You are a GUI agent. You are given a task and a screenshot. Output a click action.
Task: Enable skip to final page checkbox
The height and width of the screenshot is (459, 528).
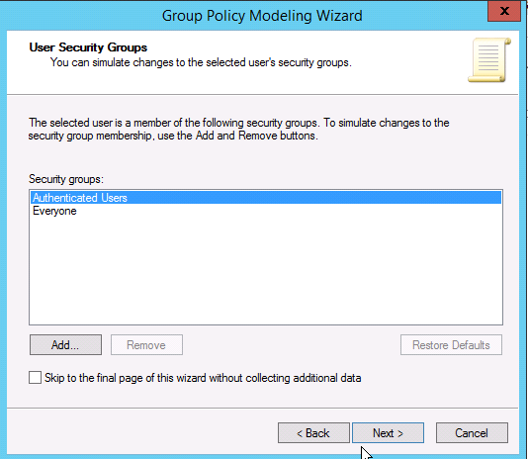point(35,378)
